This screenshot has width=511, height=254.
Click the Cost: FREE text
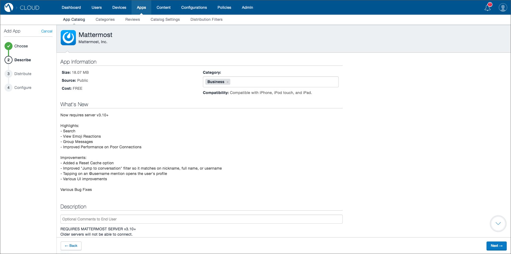(72, 88)
